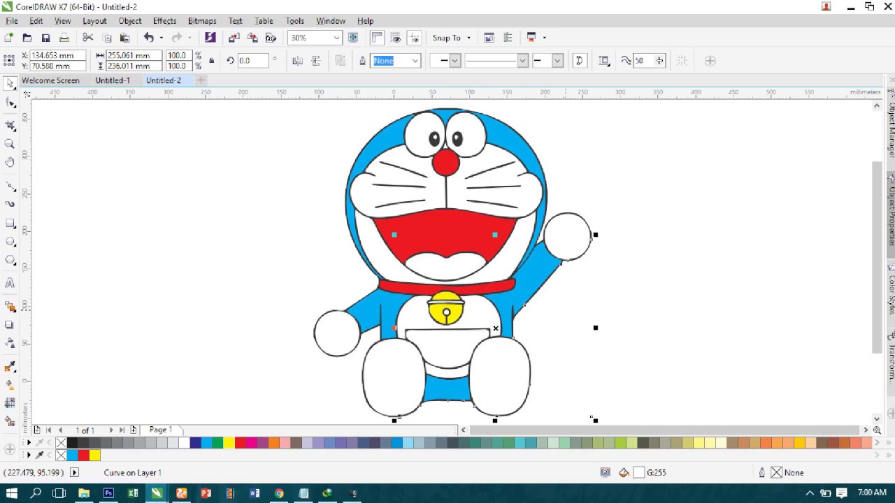Cut selection with scissors icon

88,38
